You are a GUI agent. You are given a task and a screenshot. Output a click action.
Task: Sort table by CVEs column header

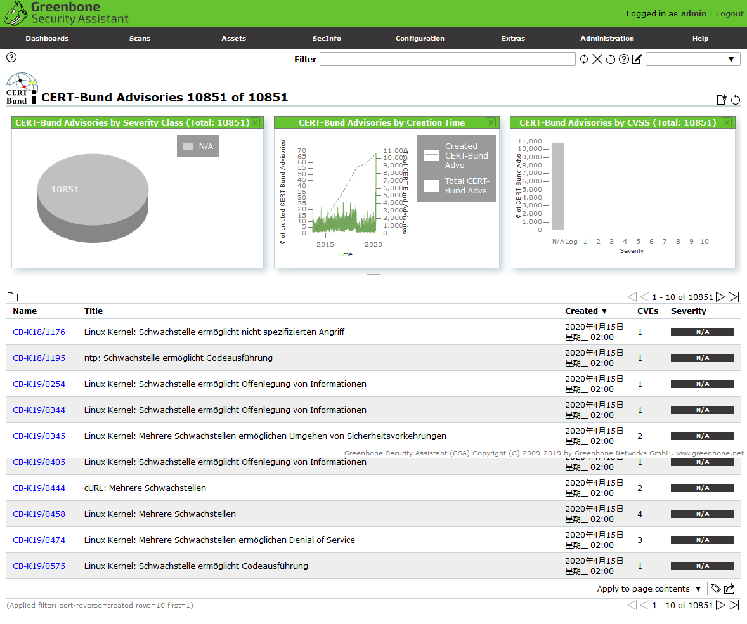coord(648,311)
